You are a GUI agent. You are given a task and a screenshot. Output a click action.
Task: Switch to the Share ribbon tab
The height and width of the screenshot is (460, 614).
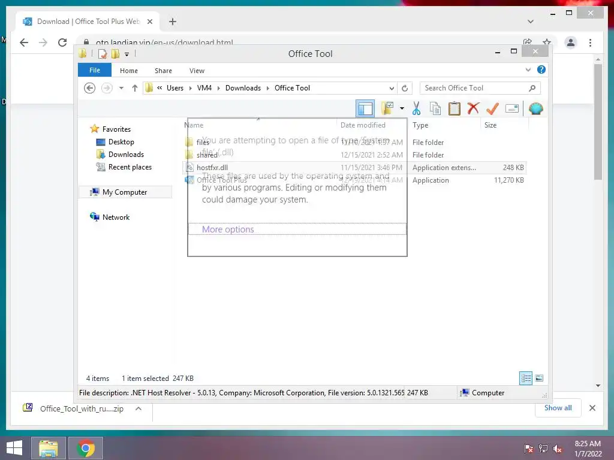tap(163, 71)
